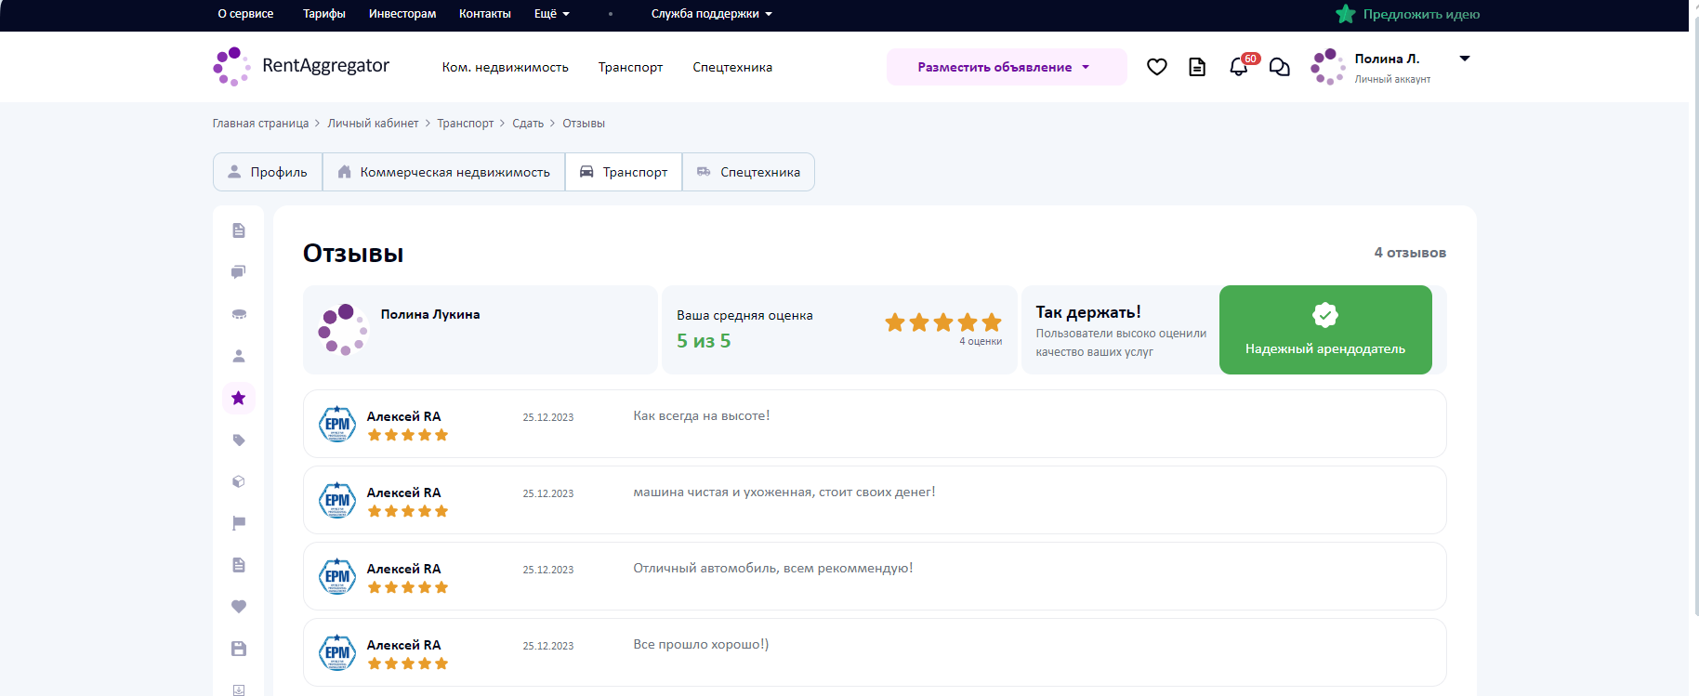Click the Предложить идею link

coord(1421,14)
